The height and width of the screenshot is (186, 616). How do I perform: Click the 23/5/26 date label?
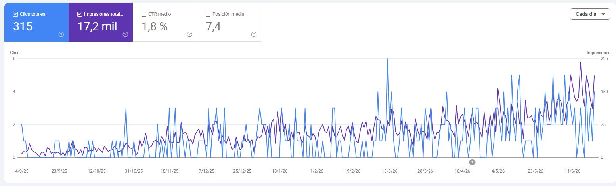pos(535,171)
